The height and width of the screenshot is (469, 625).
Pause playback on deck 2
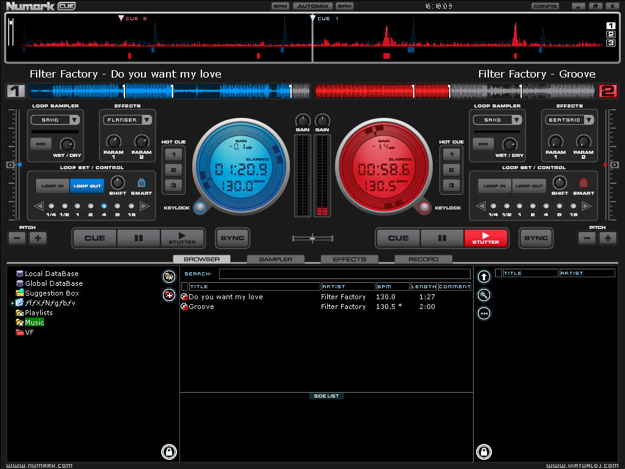(442, 238)
